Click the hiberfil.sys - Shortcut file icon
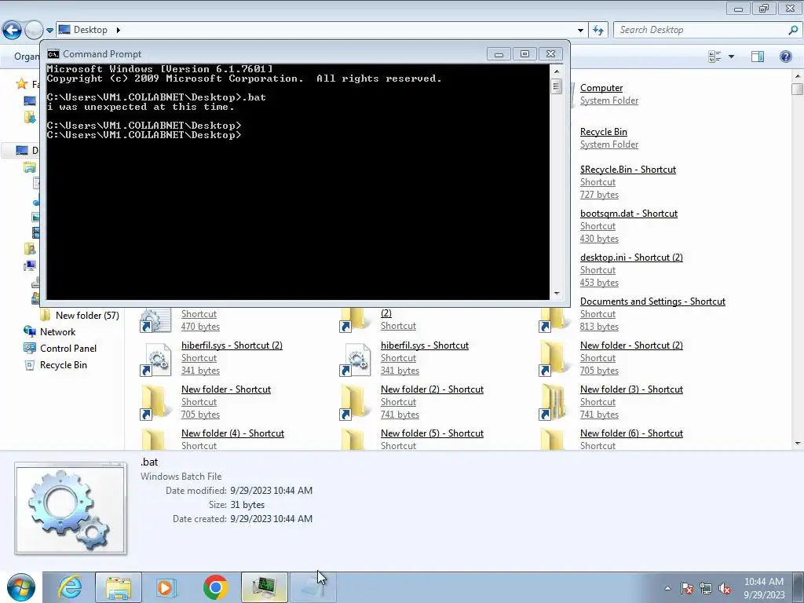 pyautogui.click(x=355, y=360)
